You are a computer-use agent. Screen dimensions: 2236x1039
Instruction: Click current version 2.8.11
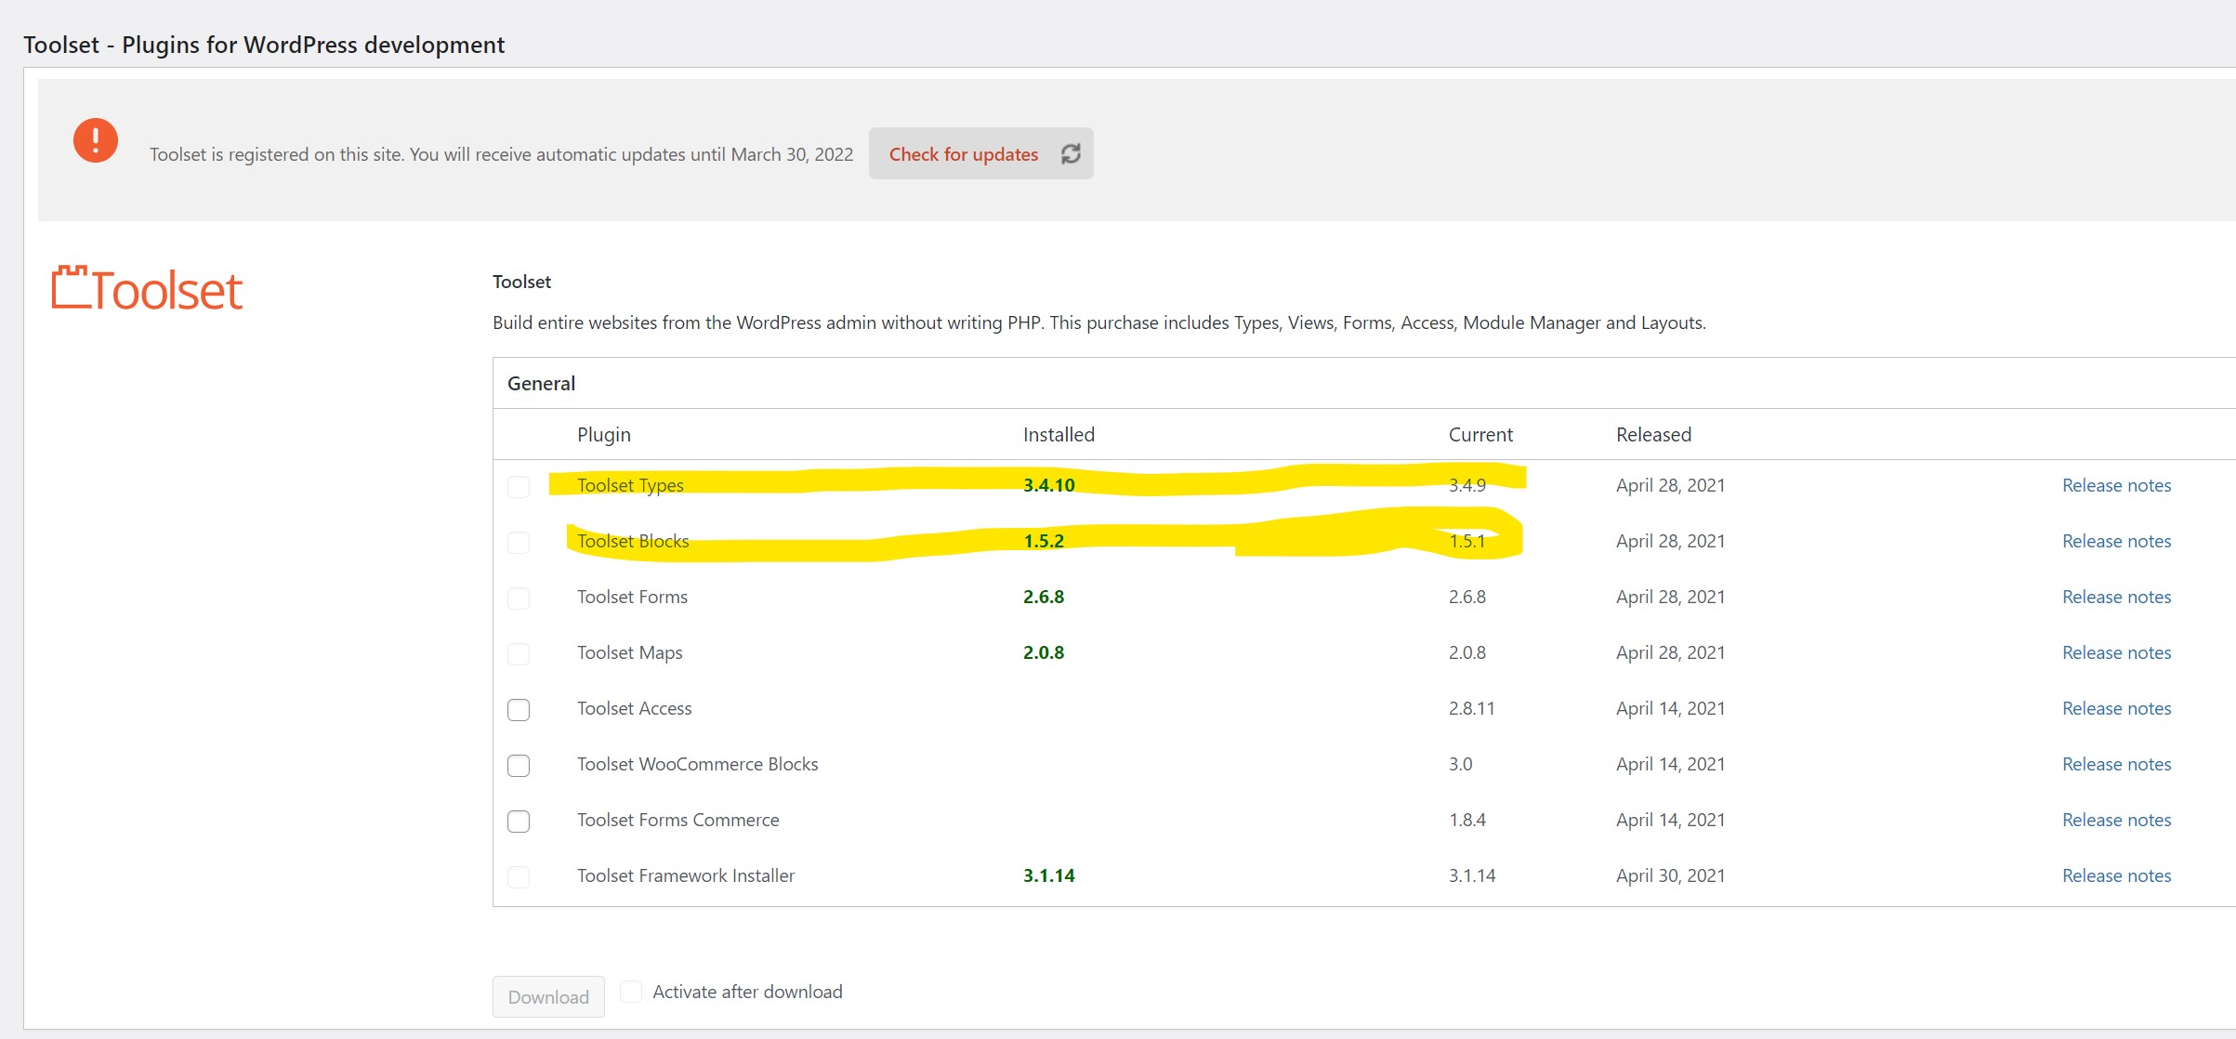[x=1471, y=708]
